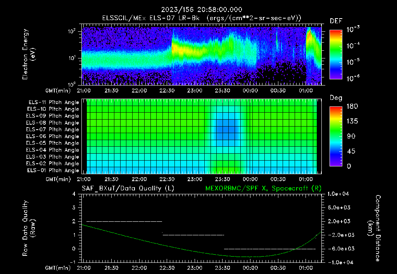Click the GMT(min) label under the spectrogram
Screen dimensions: 397x274
pos(58,91)
